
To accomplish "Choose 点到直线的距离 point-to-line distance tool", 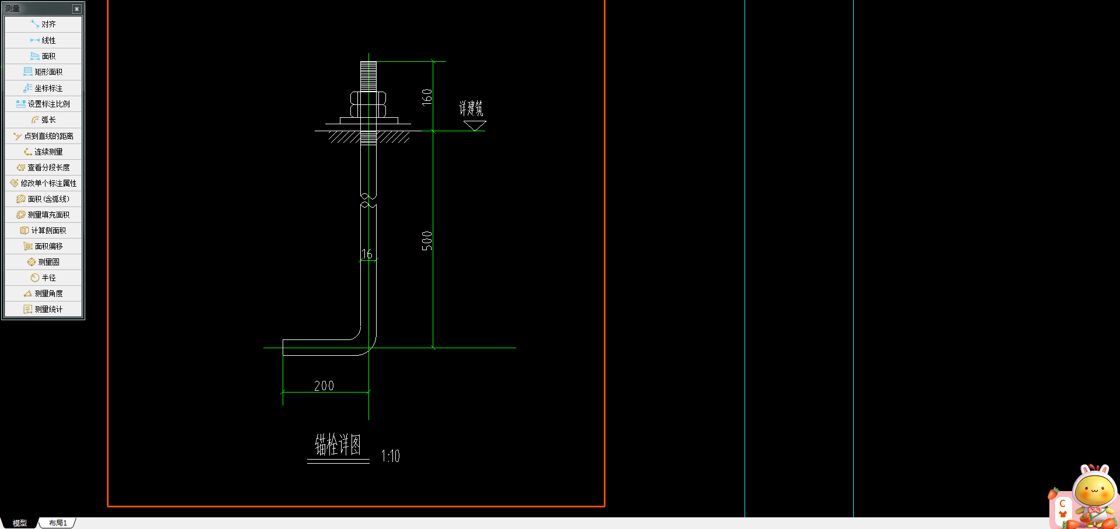I will point(43,136).
